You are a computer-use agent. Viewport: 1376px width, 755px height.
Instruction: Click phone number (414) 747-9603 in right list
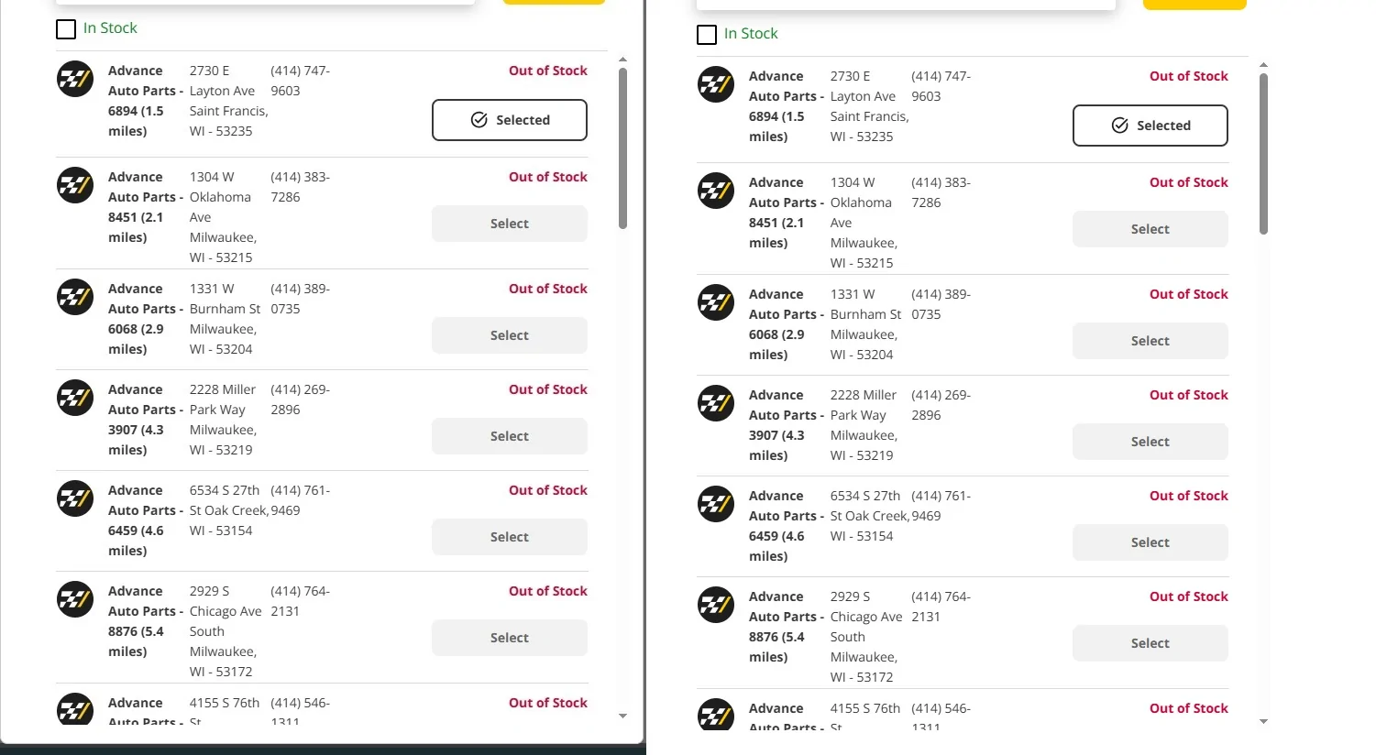coord(941,86)
